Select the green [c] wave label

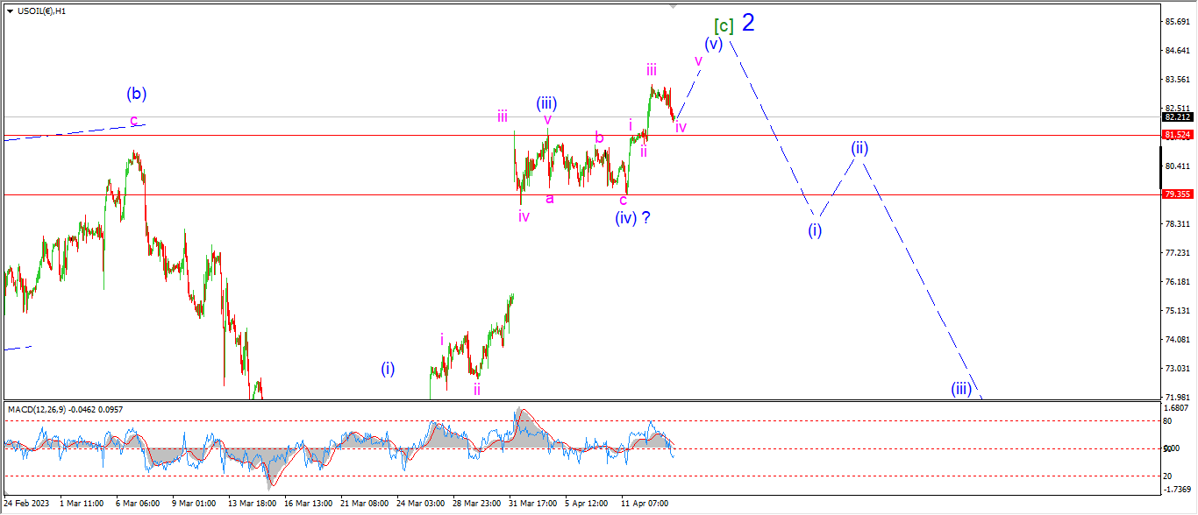click(724, 25)
